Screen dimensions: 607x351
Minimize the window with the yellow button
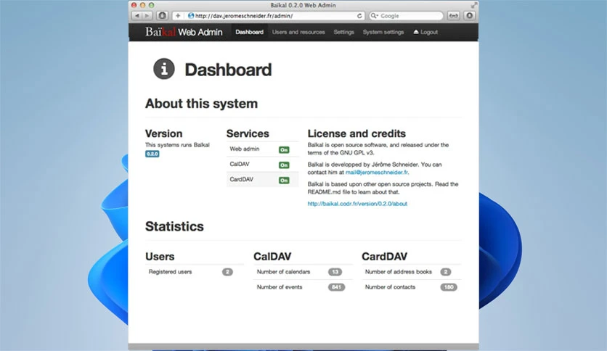[x=142, y=5]
